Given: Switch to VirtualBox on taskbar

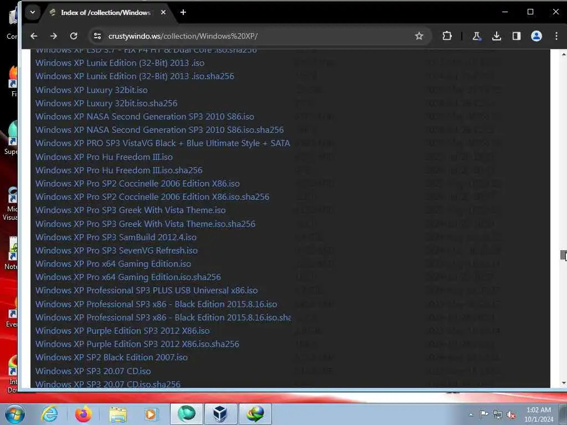Looking at the screenshot, I should point(220,414).
